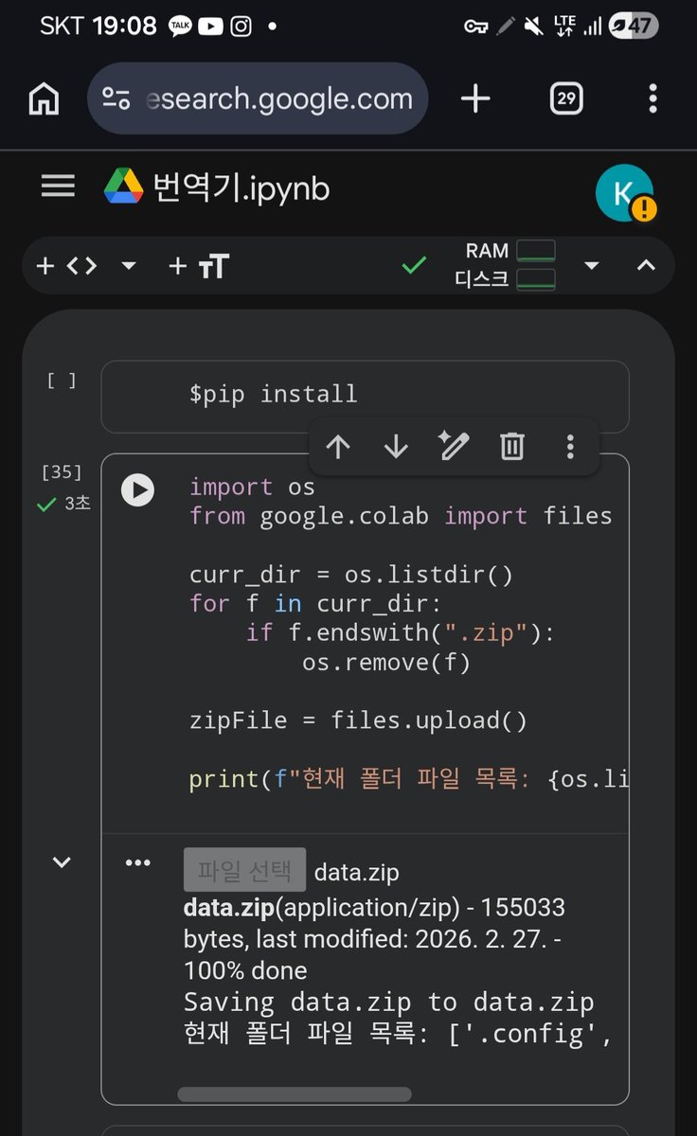Click the AI magic wand edit icon
The width and height of the screenshot is (697, 1136).
pos(454,446)
